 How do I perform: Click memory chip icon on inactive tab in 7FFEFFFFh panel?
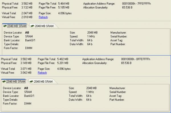click(x=32, y=26)
